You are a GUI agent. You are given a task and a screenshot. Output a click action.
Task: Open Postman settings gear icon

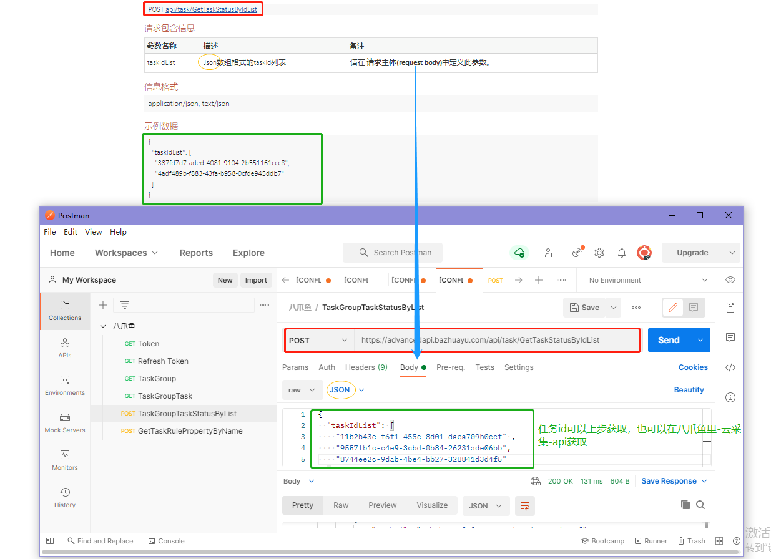[x=599, y=253]
